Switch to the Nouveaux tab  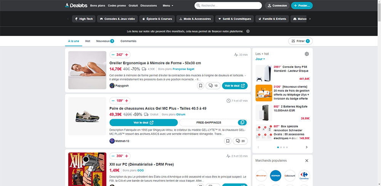tap(105, 41)
